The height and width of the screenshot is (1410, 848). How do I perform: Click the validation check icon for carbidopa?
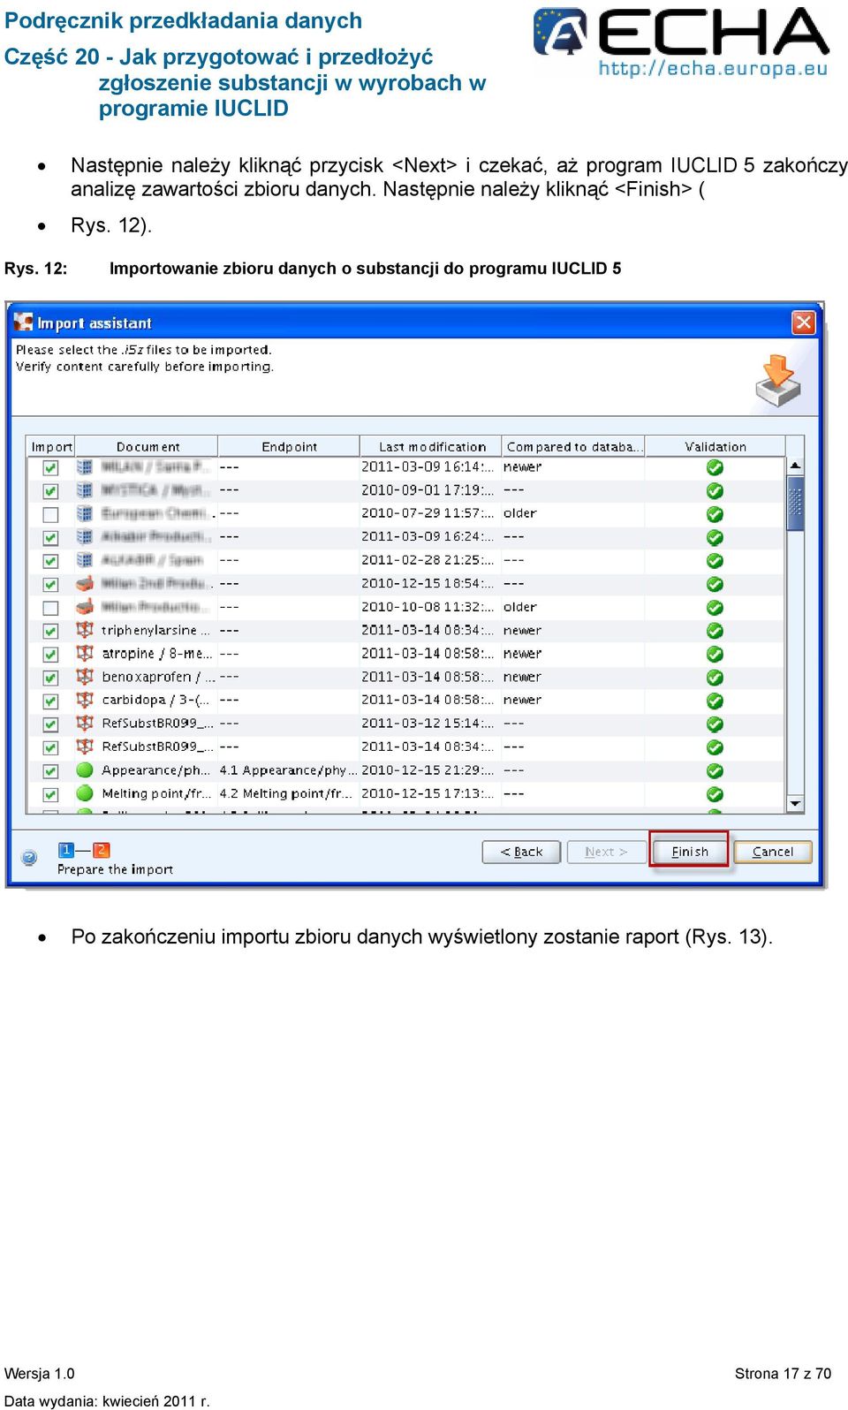click(x=715, y=701)
